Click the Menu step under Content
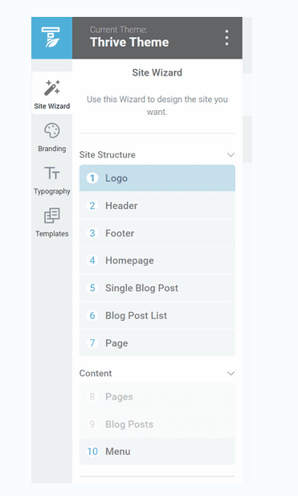 coord(157,452)
